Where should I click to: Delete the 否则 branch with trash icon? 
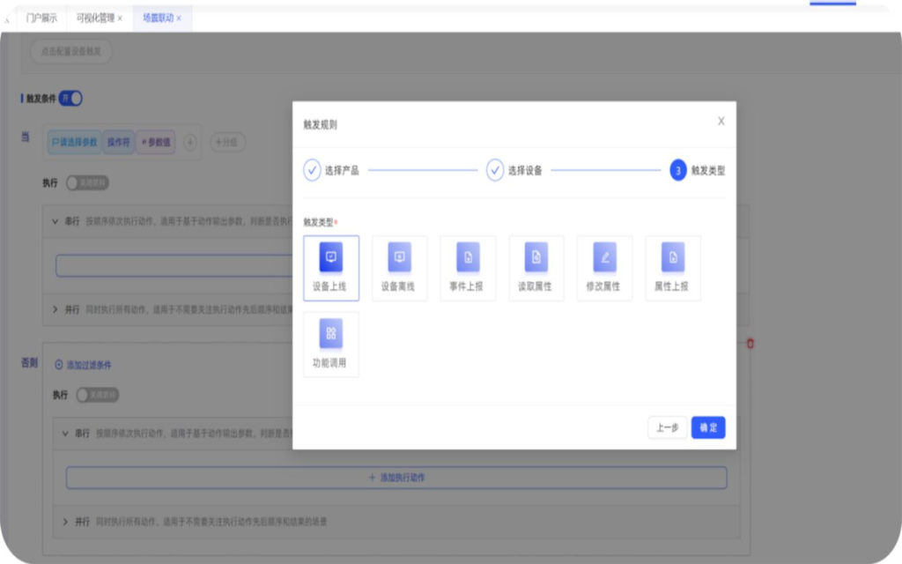click(x=750, y=344)
